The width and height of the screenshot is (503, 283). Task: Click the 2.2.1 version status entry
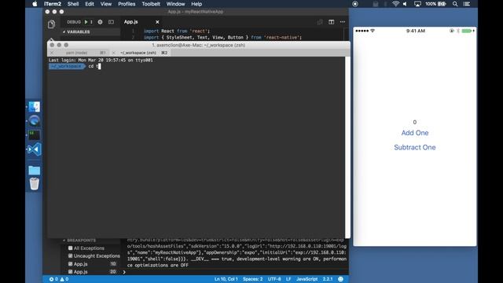328,279
